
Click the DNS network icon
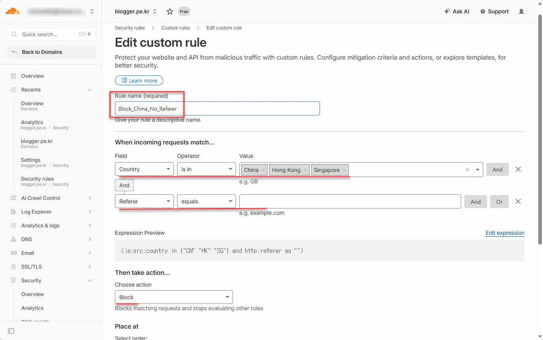(14, 239)
